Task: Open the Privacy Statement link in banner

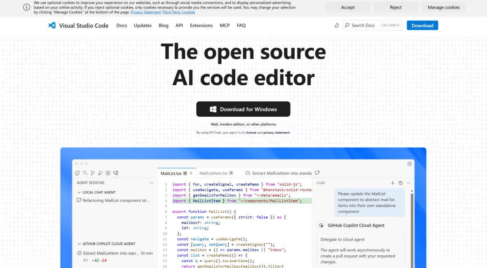Action: point(146,12)
